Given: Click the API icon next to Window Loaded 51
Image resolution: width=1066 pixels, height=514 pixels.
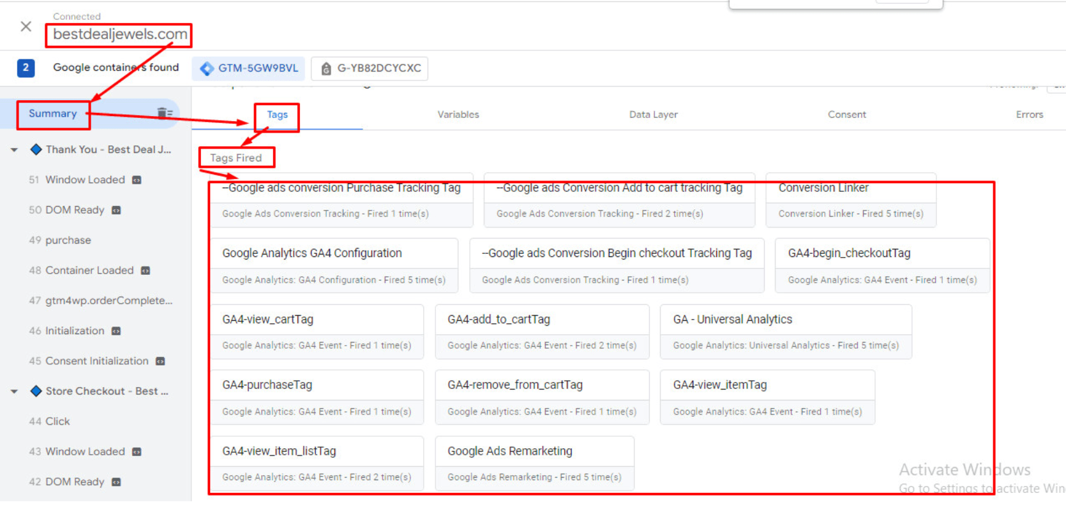Looking at the screenshot, I should (x=137, y=180).
